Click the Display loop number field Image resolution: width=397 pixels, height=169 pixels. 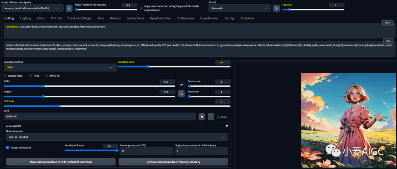pos(201,151)
